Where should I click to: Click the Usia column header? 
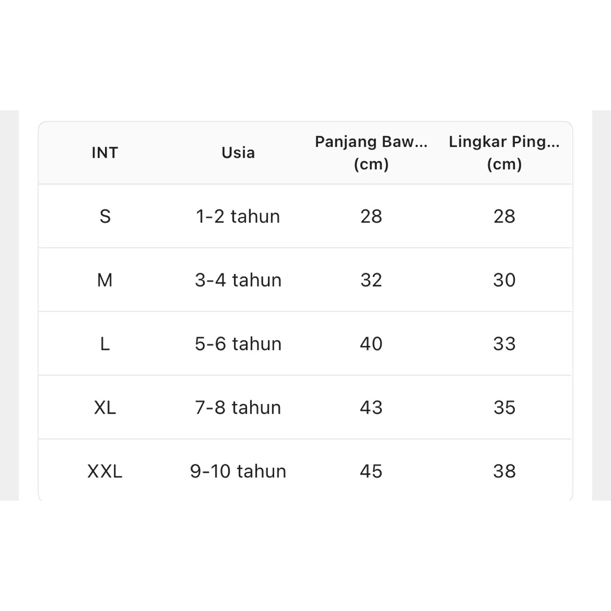point(238,153)
